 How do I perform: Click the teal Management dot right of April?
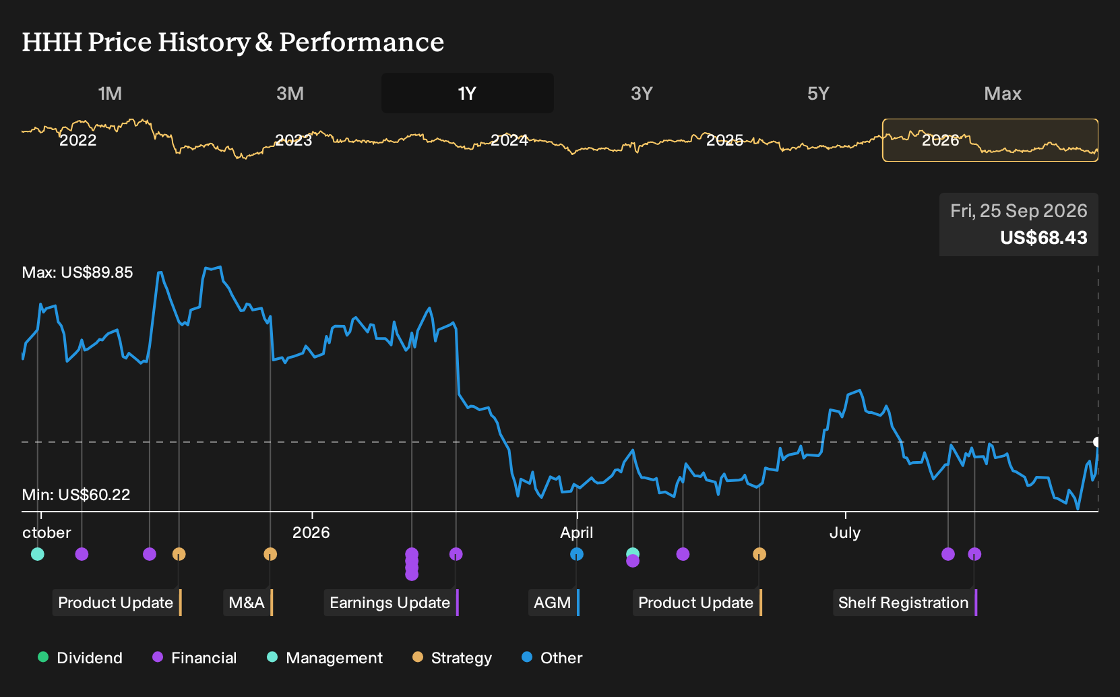(x=633, y=553)
